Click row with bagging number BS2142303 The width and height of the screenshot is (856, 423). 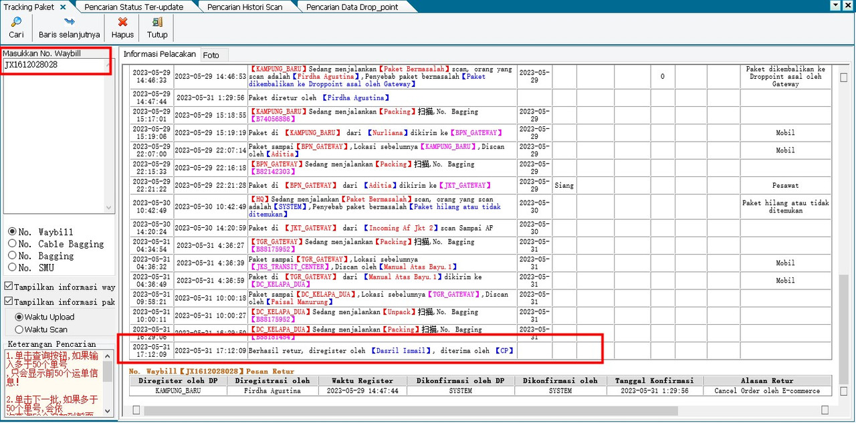pyautogui.click(x=480, y=168)
